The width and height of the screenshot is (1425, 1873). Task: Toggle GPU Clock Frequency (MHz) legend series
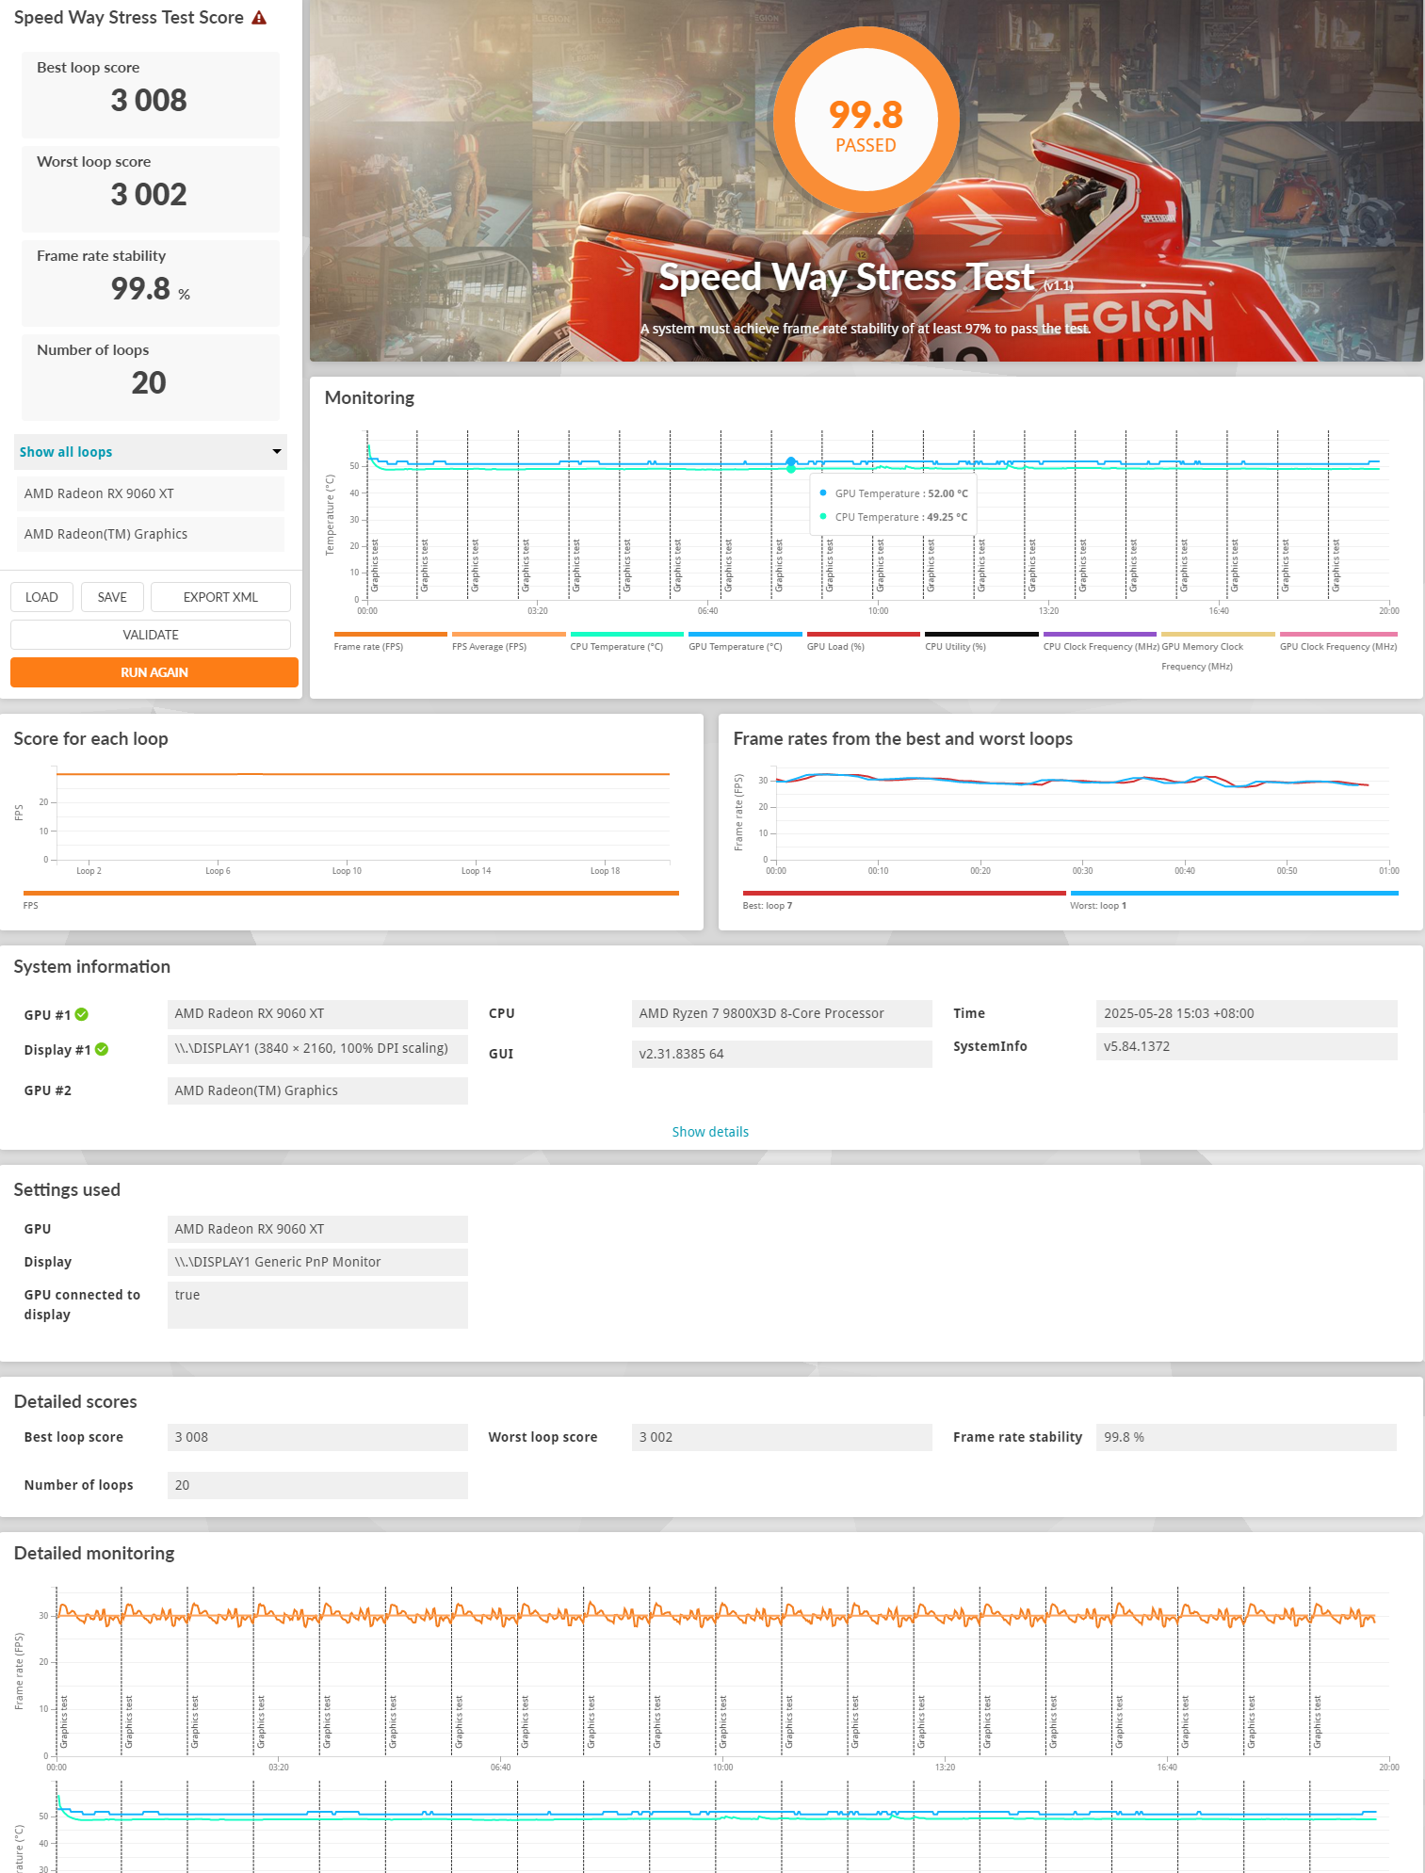1338,642
